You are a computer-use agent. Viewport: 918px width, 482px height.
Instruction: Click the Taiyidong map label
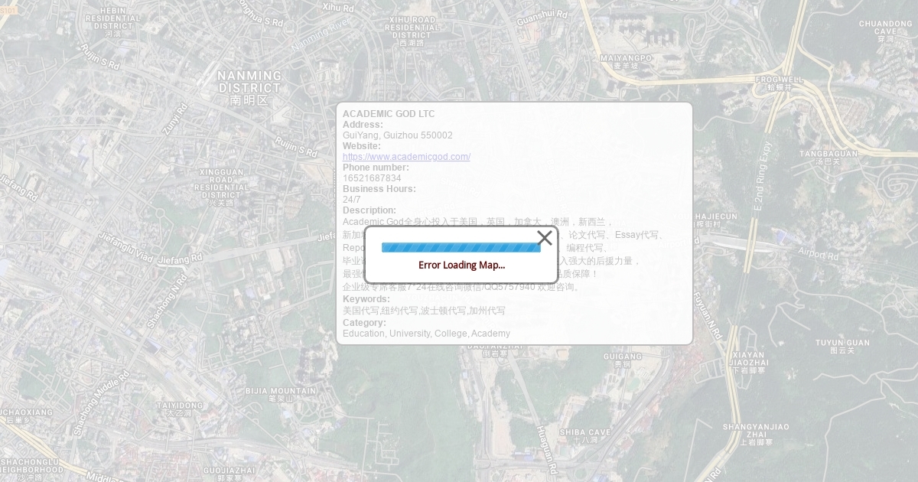pos(180,408)
